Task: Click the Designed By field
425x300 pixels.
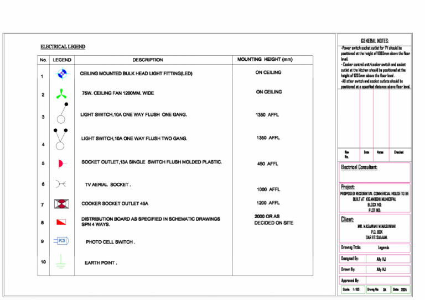Action: coord(375,259)
